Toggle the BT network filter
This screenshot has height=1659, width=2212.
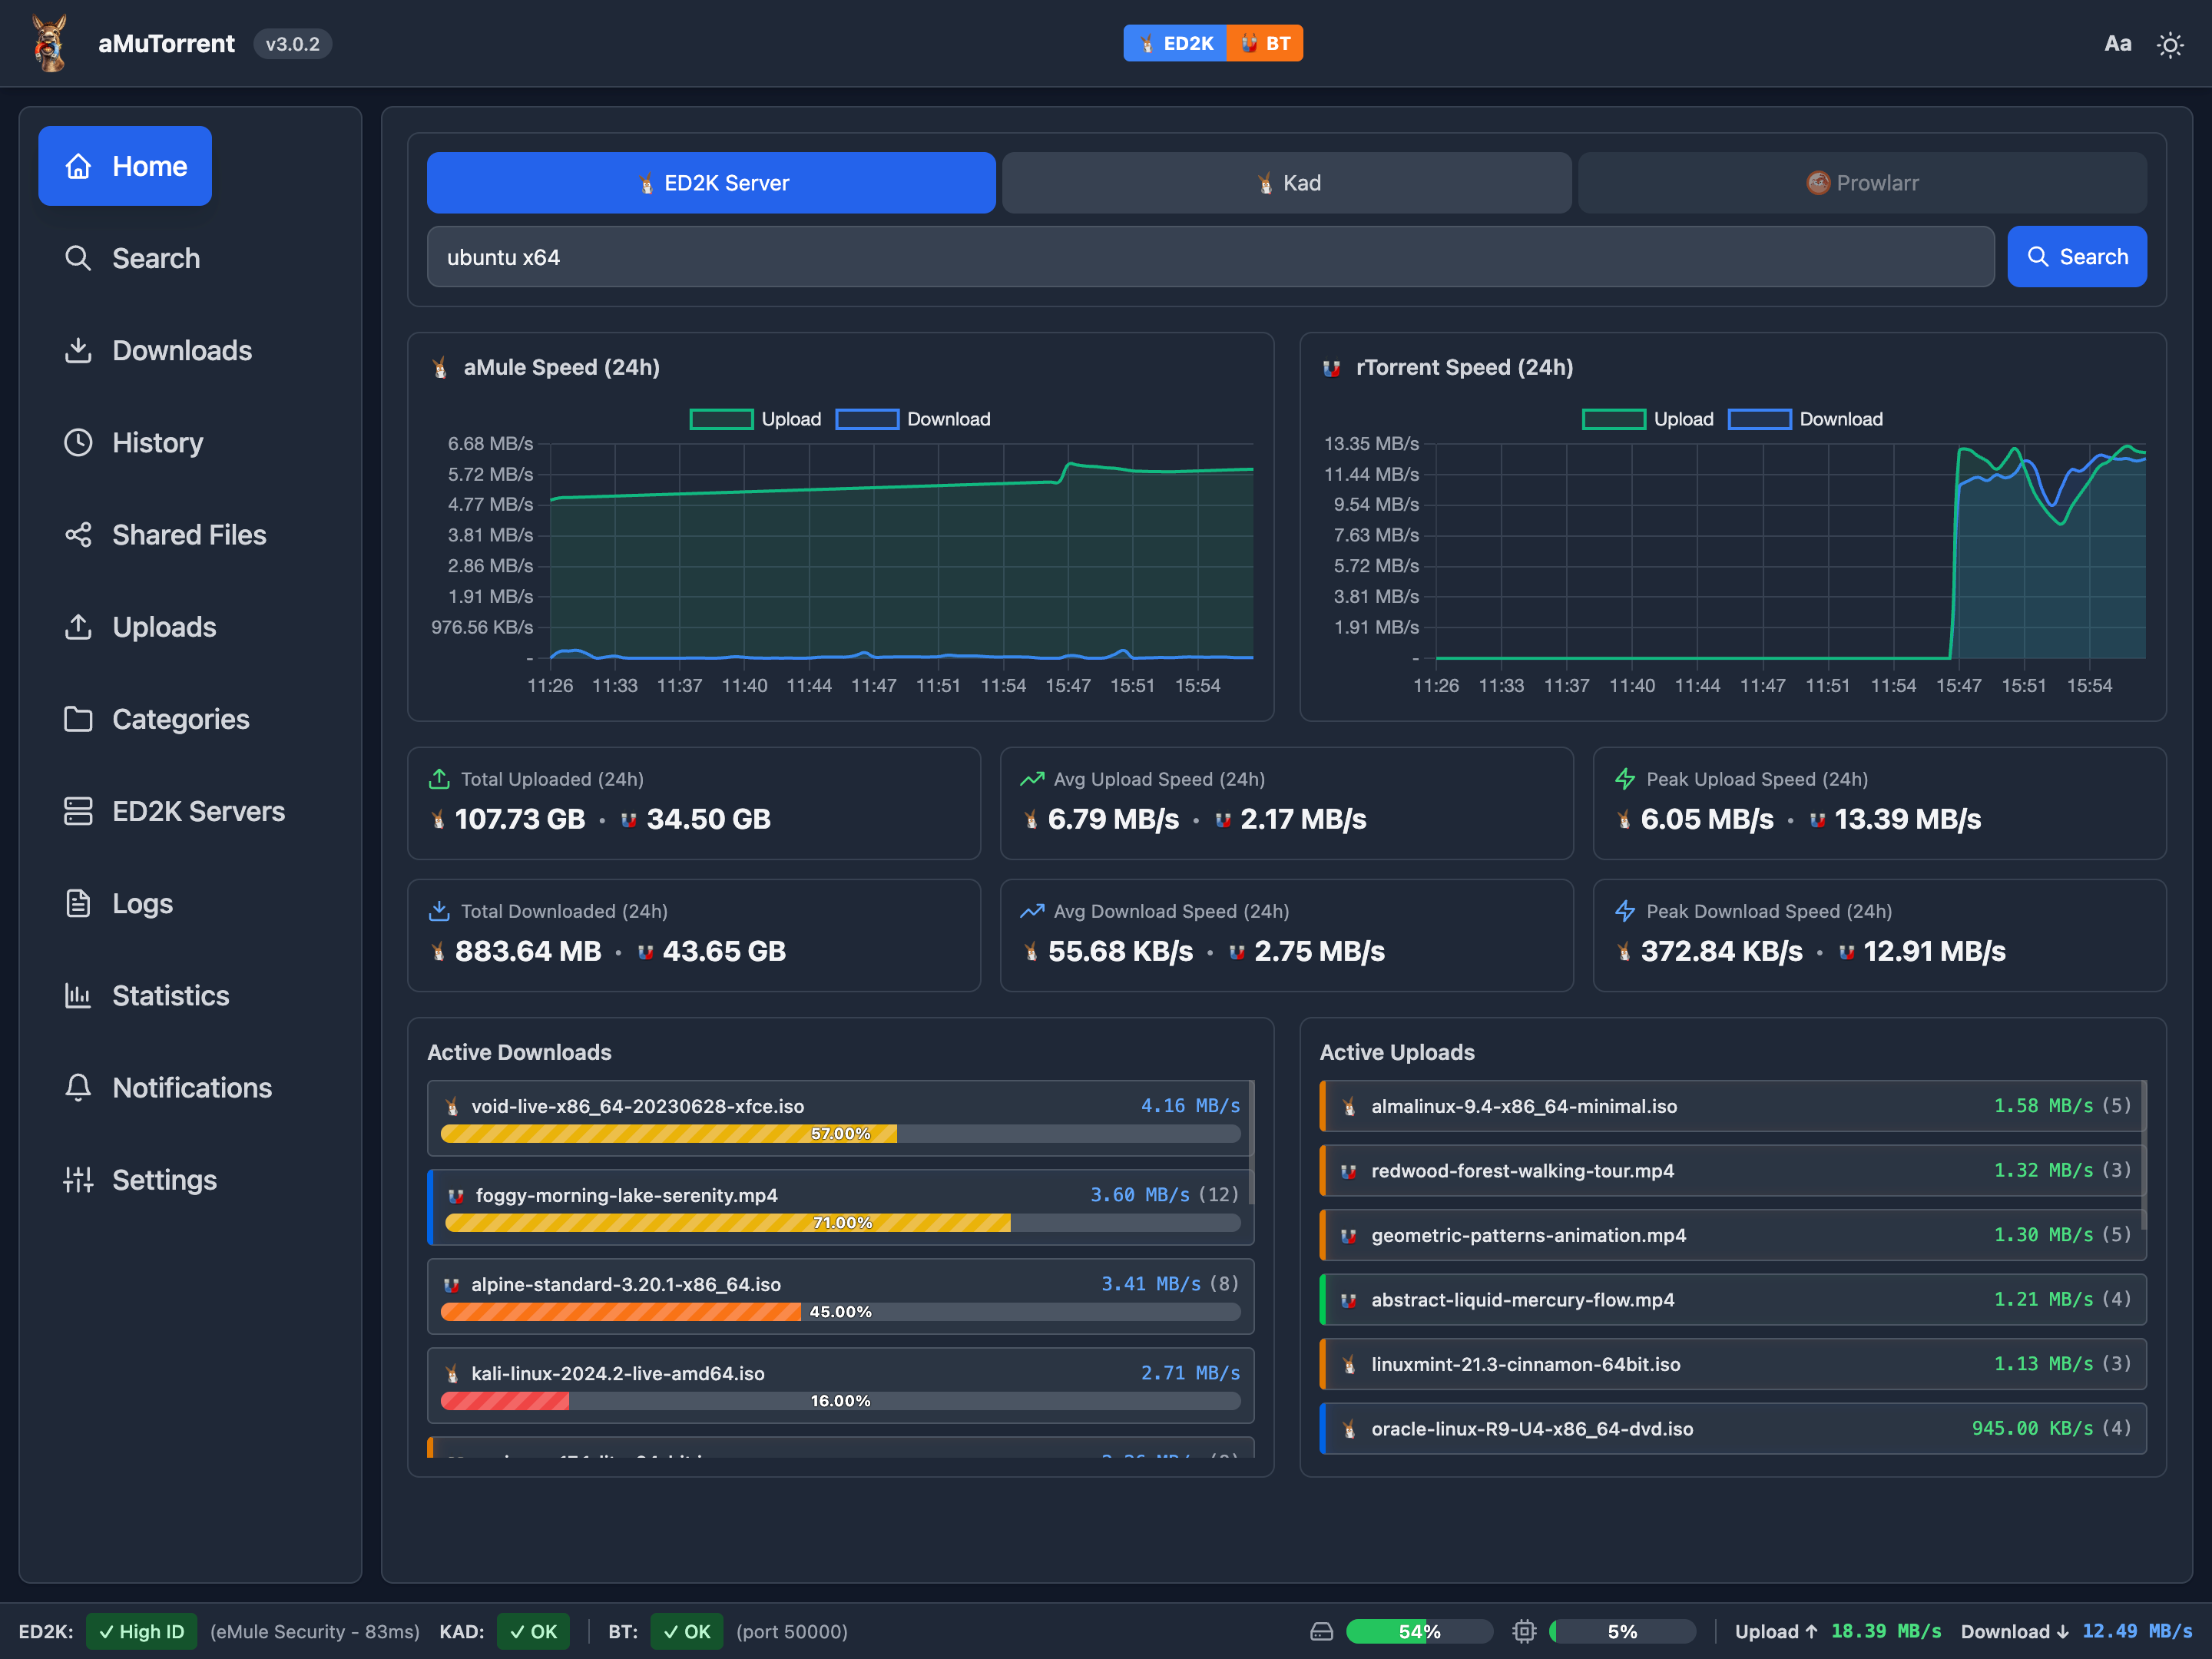[1265, 43]
